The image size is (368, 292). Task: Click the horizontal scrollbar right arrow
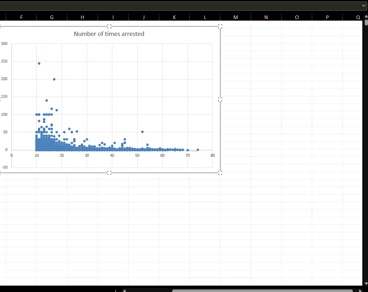(x=360, y=290)
